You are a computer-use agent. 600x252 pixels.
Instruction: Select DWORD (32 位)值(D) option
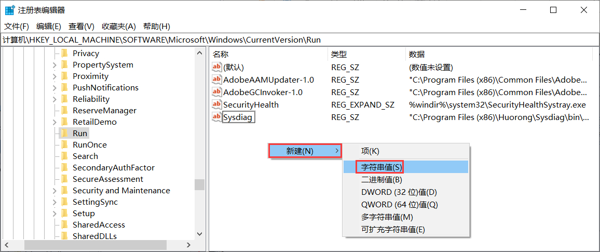tap(399, 192)
